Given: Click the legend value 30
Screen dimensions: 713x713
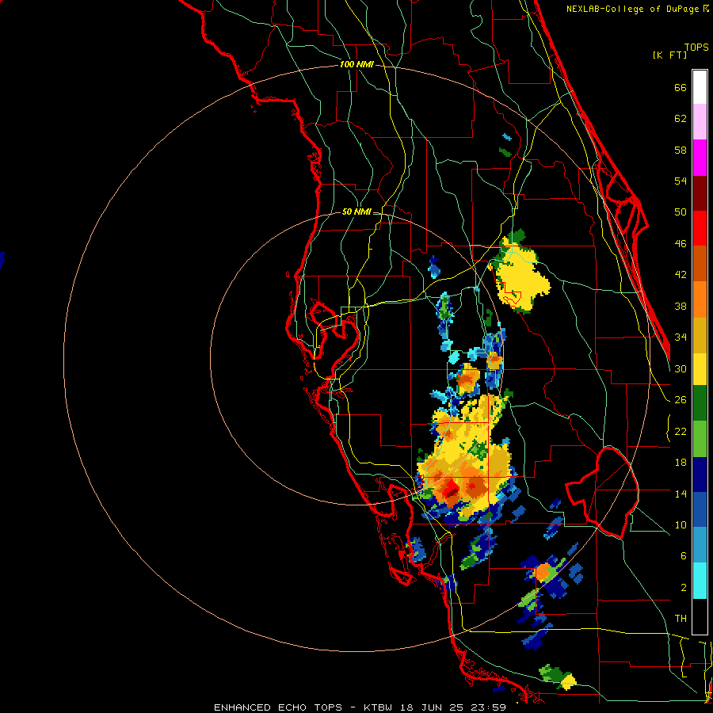Looking at the screenshot, I should click(681, 368).
